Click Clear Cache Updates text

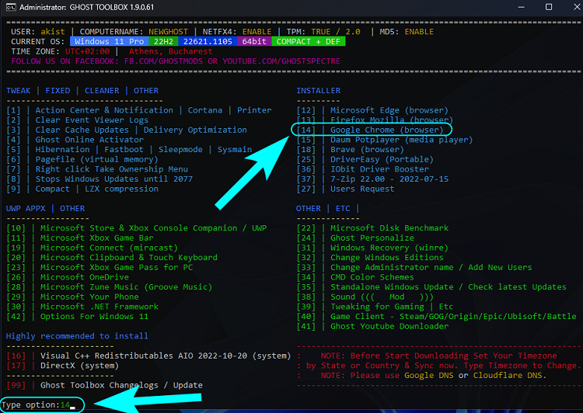82,130
